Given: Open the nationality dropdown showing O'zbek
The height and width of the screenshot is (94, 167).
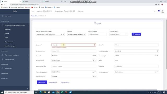Looking at the screenshot, I should pos(136,56).
